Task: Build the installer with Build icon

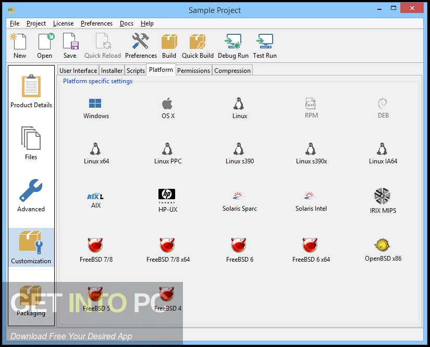Action: 169,46
